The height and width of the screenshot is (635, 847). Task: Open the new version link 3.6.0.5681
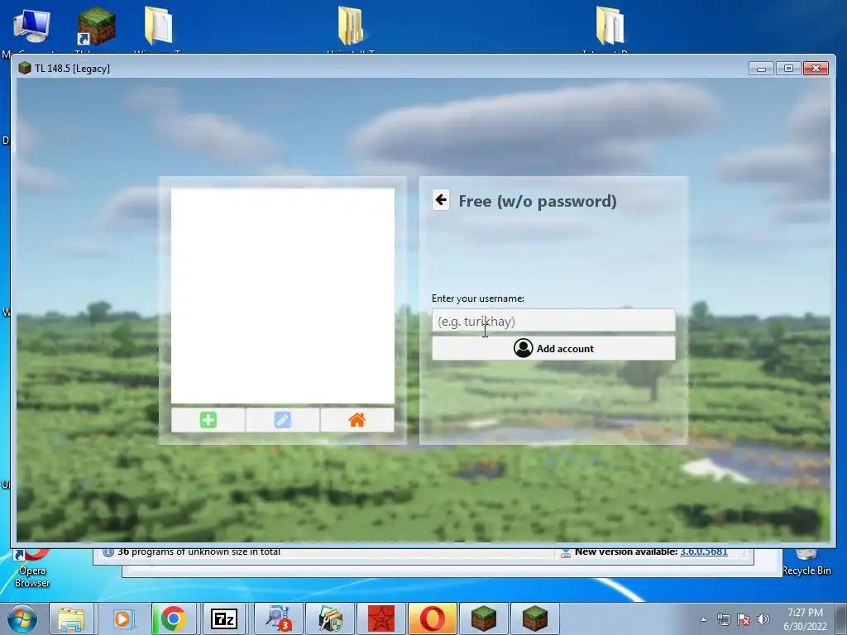pos(703,551)
